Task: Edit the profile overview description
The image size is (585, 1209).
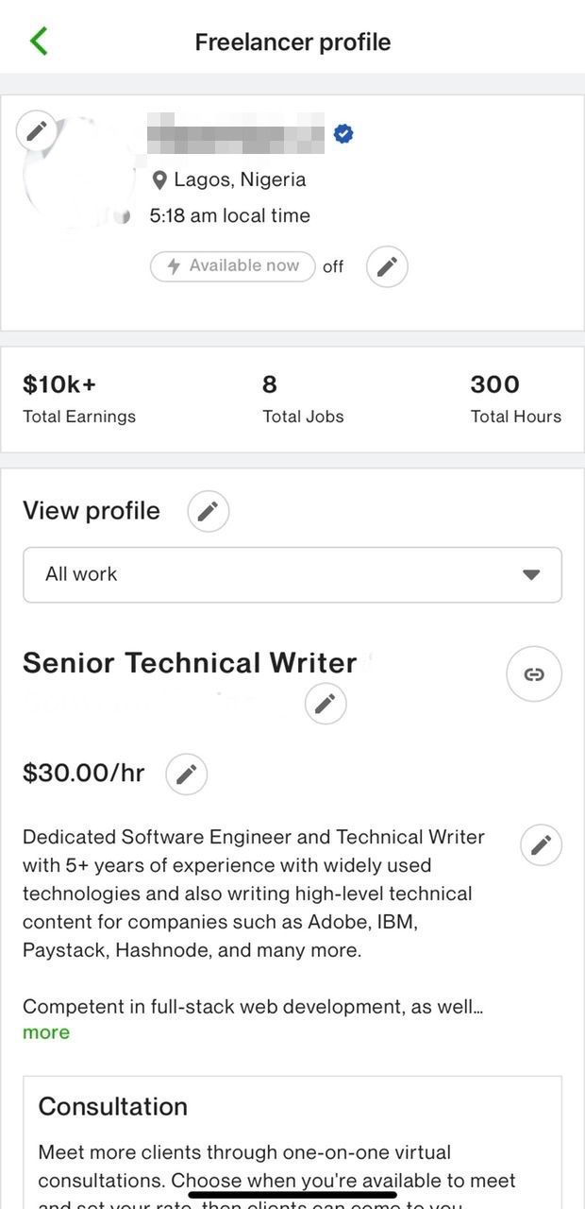Action: [541, 845]
